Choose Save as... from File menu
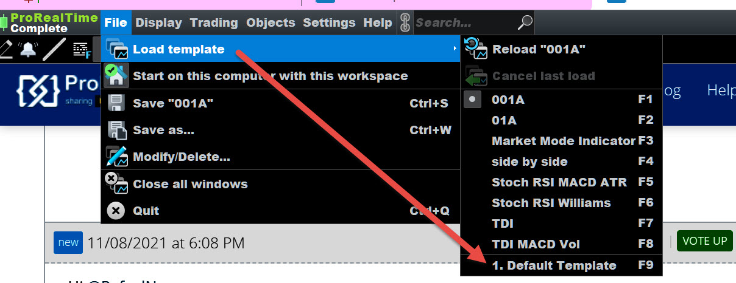The image size is (736, 283). tap(163, 130)
